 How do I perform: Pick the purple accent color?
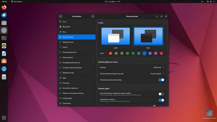[x=150, y=53]
